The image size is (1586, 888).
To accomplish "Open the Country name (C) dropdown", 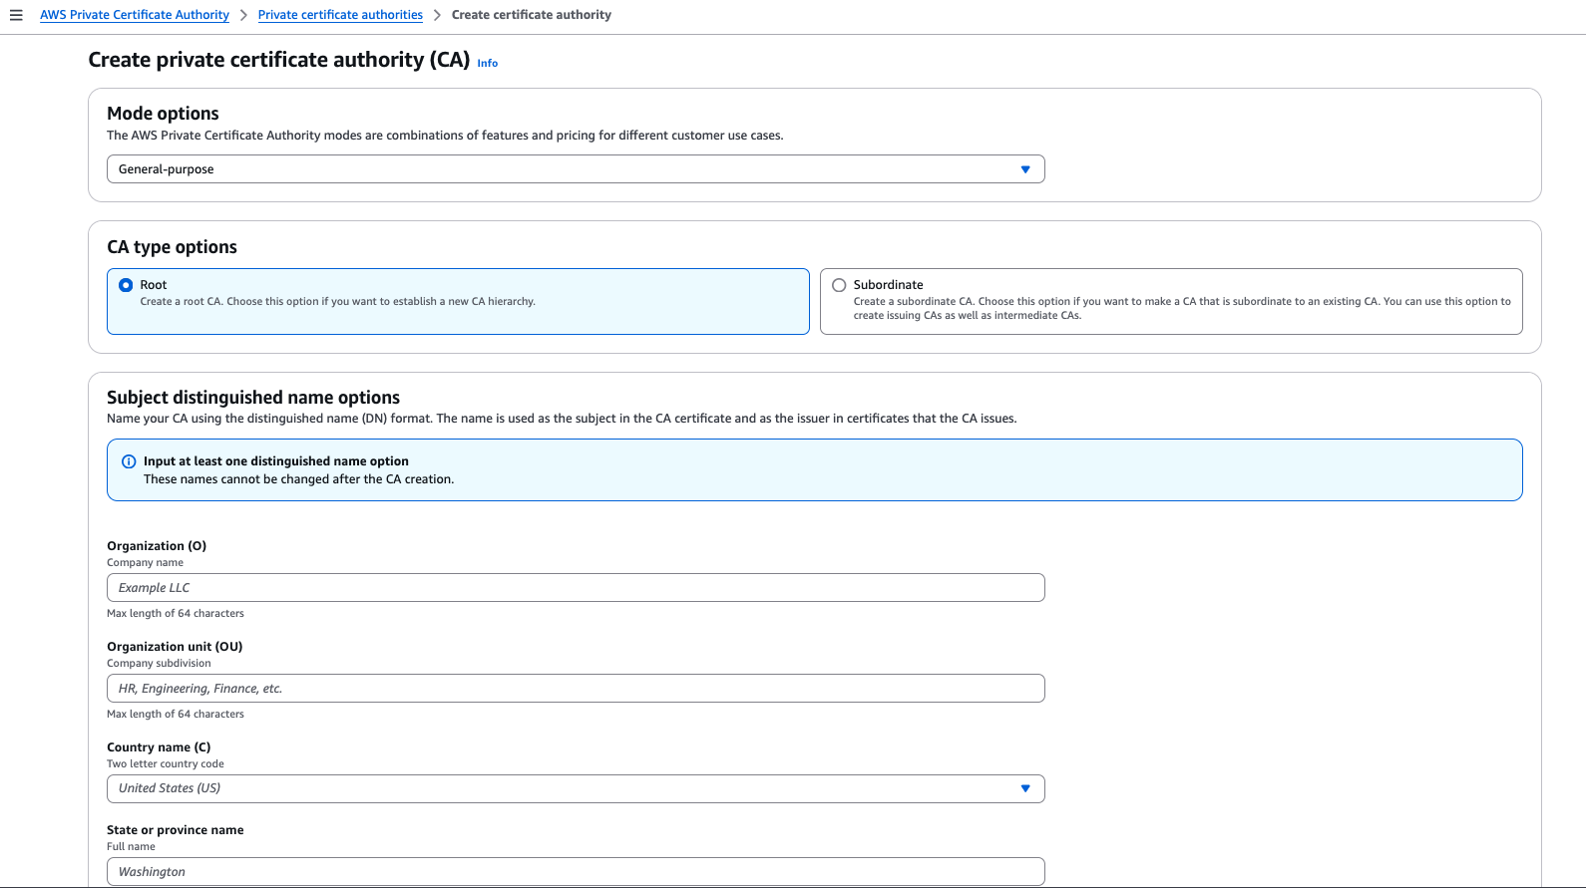I will click(x=576, y=788).
